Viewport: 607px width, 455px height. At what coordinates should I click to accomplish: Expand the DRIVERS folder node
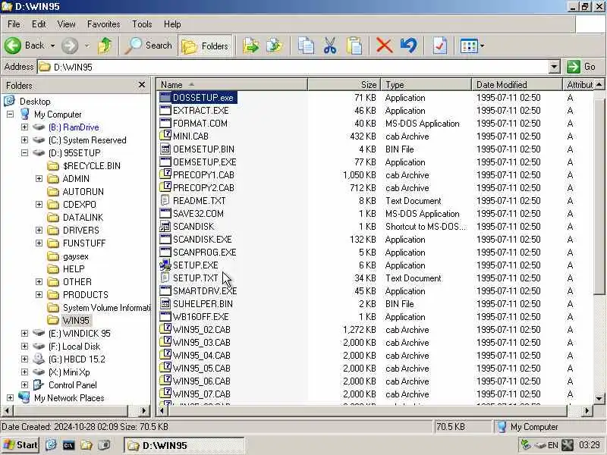point(39,231)
